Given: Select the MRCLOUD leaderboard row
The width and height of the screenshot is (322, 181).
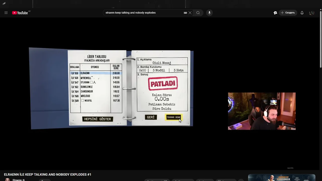Looking at the screenshot, I should (x=96, y=96).
